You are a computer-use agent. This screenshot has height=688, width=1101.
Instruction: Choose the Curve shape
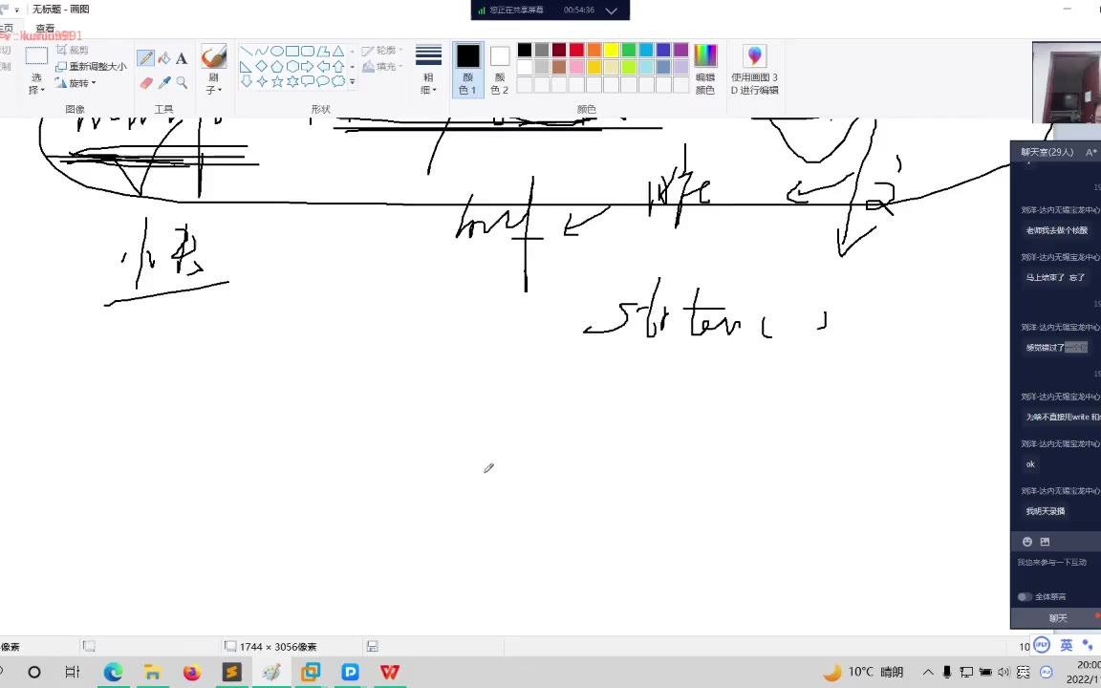coord(261,52)
